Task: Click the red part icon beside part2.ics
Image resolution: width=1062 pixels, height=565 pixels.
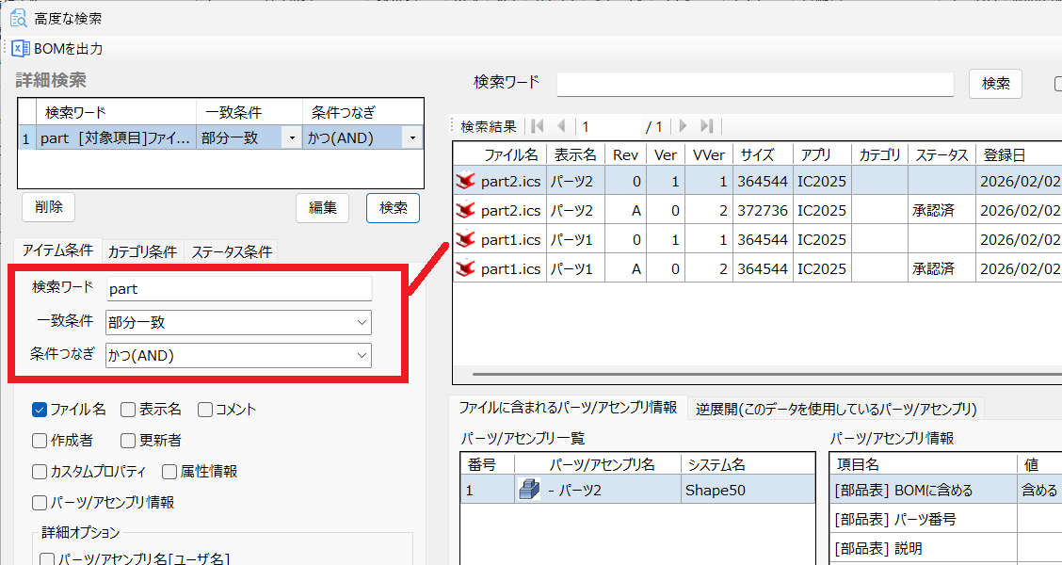Action: (466, 180)
